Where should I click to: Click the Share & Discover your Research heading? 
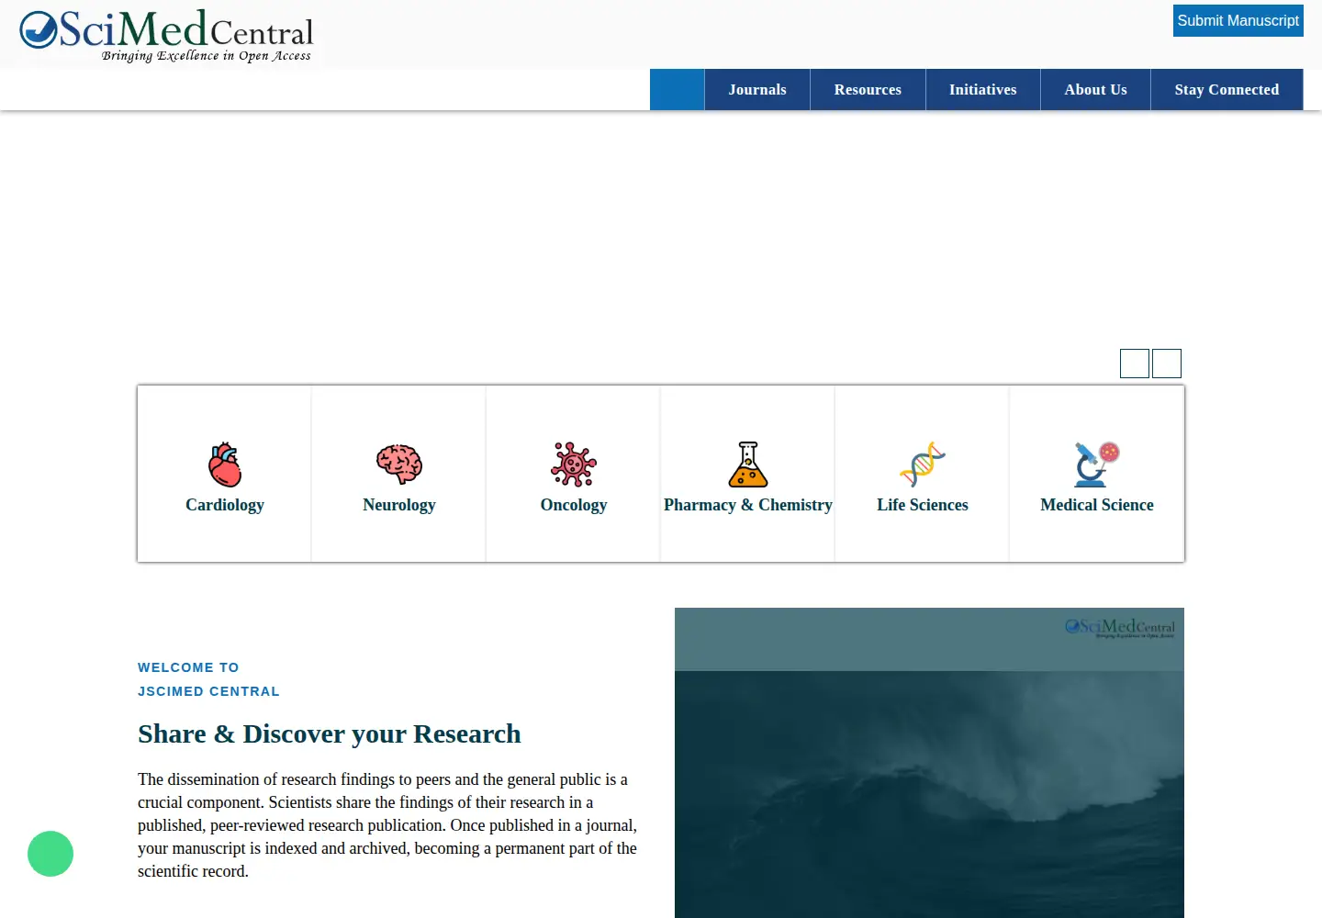click(x=330, y=733)
